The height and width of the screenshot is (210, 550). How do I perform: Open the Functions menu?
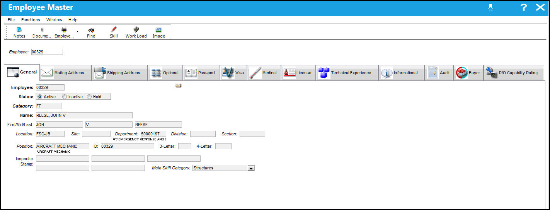[31, 20]
